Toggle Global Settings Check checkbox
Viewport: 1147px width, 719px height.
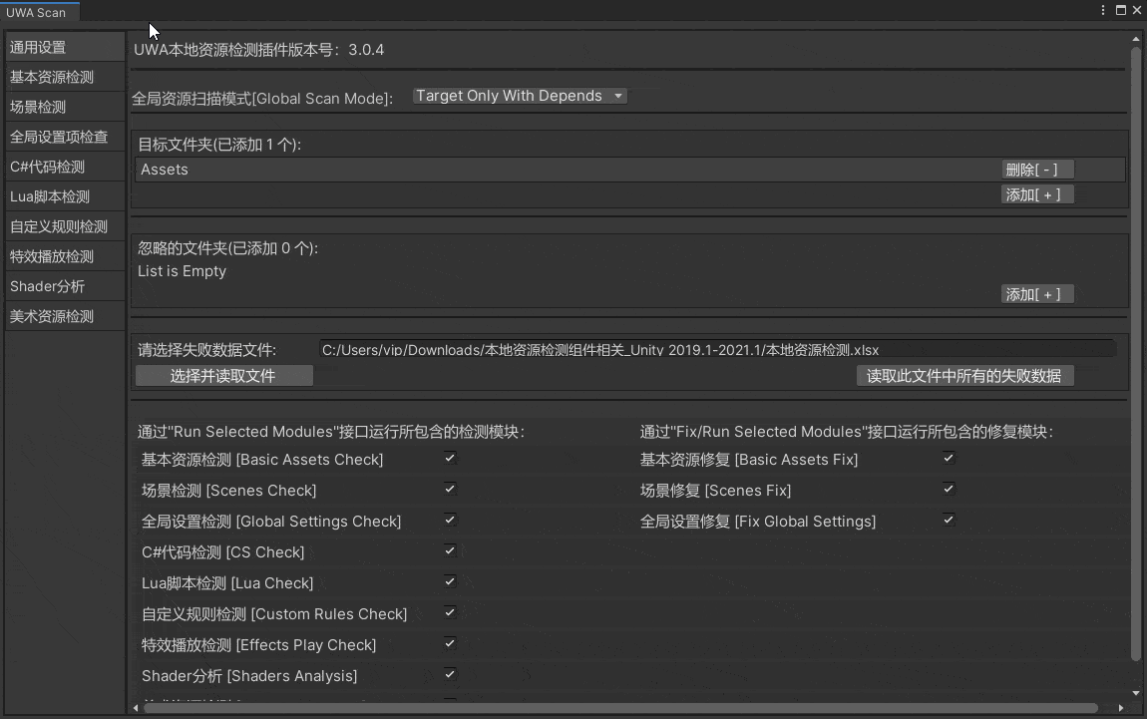click(x=450, y=520)
